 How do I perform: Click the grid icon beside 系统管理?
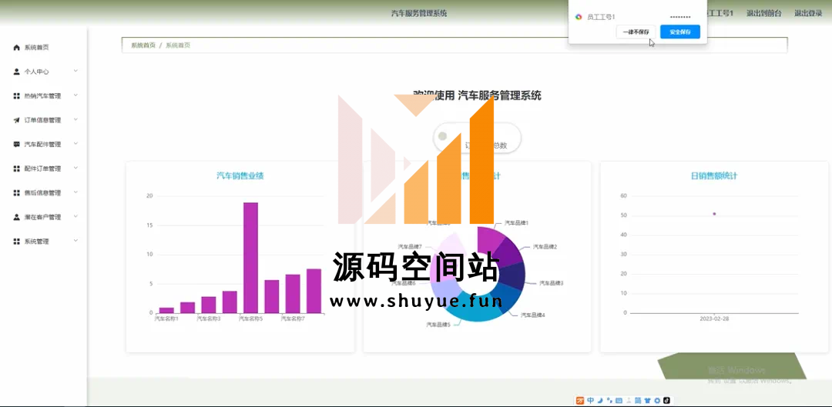16,241
